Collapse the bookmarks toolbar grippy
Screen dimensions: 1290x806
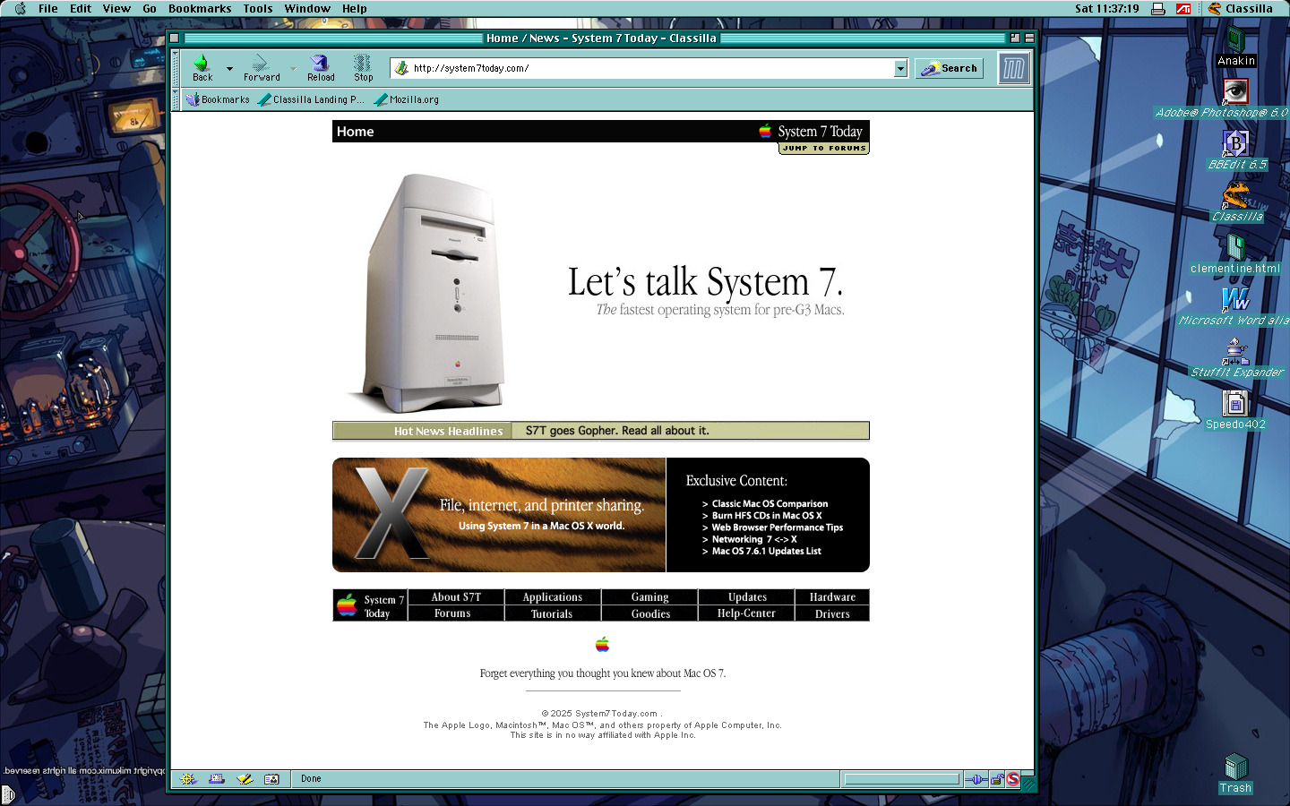point(176,99)
